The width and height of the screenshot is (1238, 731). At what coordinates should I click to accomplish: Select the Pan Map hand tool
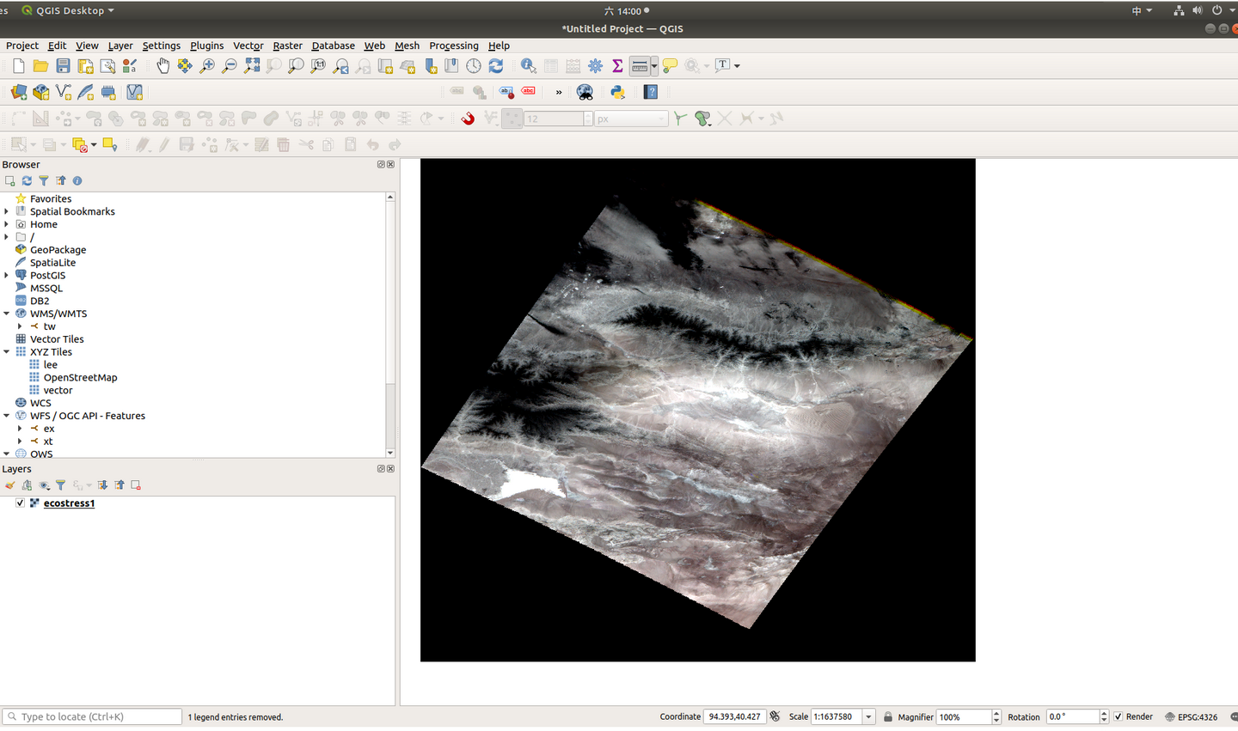(162, 66)
